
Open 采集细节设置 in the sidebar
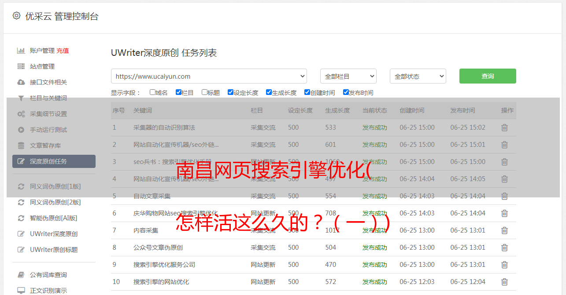[48, 114]
